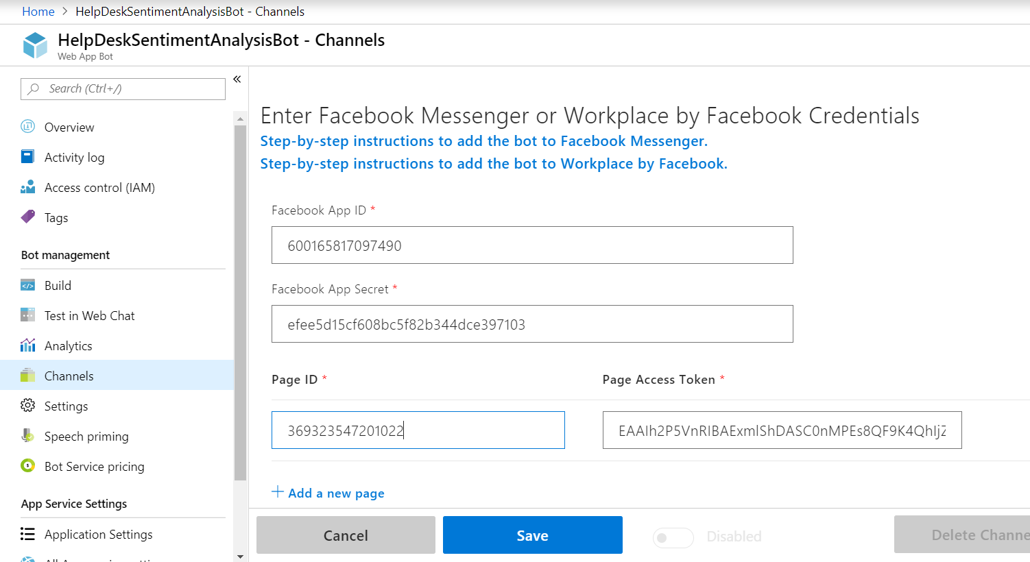Click the Page ID input field
Image resolution: width=1030 pixels, height=562 pixels.
(418, 430)
